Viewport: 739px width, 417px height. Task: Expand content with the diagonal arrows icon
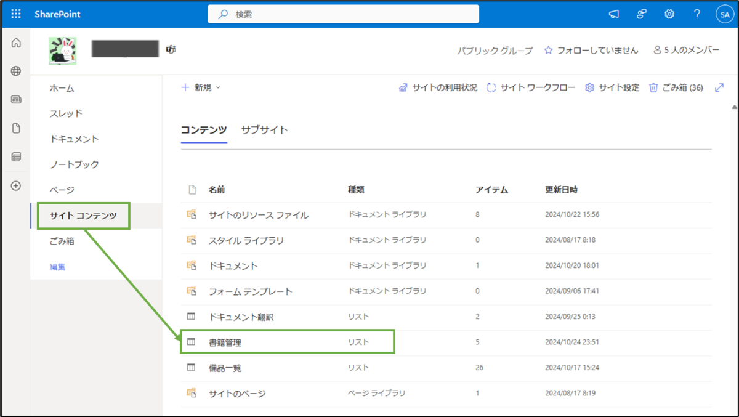(719, 87)
